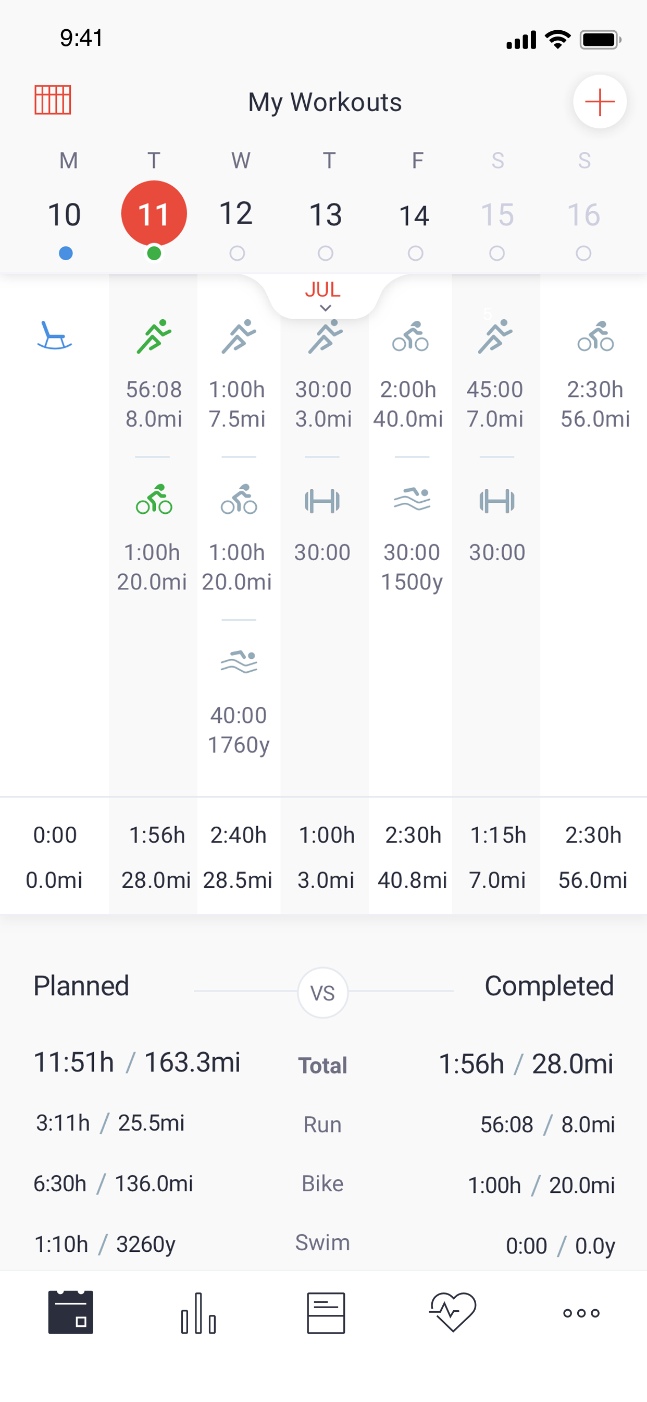This screenshot has width=647, height=1402.
Task: Open Thursday's 30:00 strength dumbbell icon
Action: (322, 501)
